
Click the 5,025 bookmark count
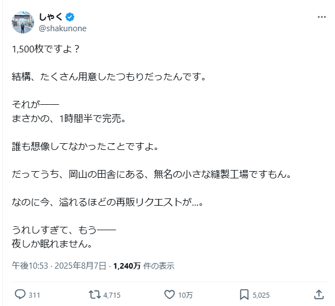point(261,294)
